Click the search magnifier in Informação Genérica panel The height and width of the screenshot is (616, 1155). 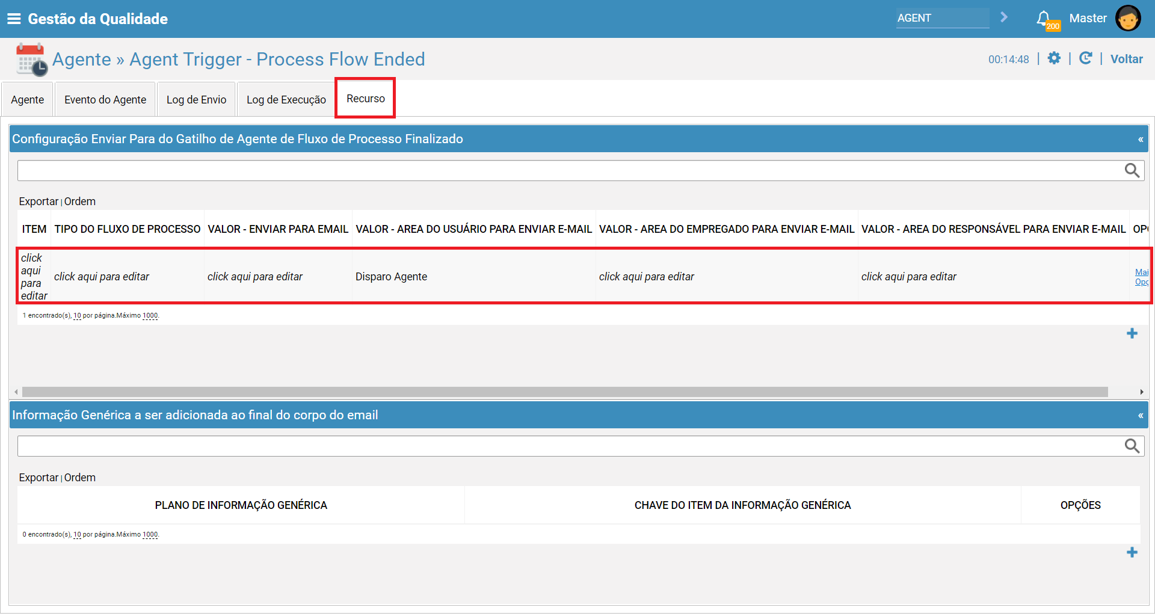pos(1132,446)
